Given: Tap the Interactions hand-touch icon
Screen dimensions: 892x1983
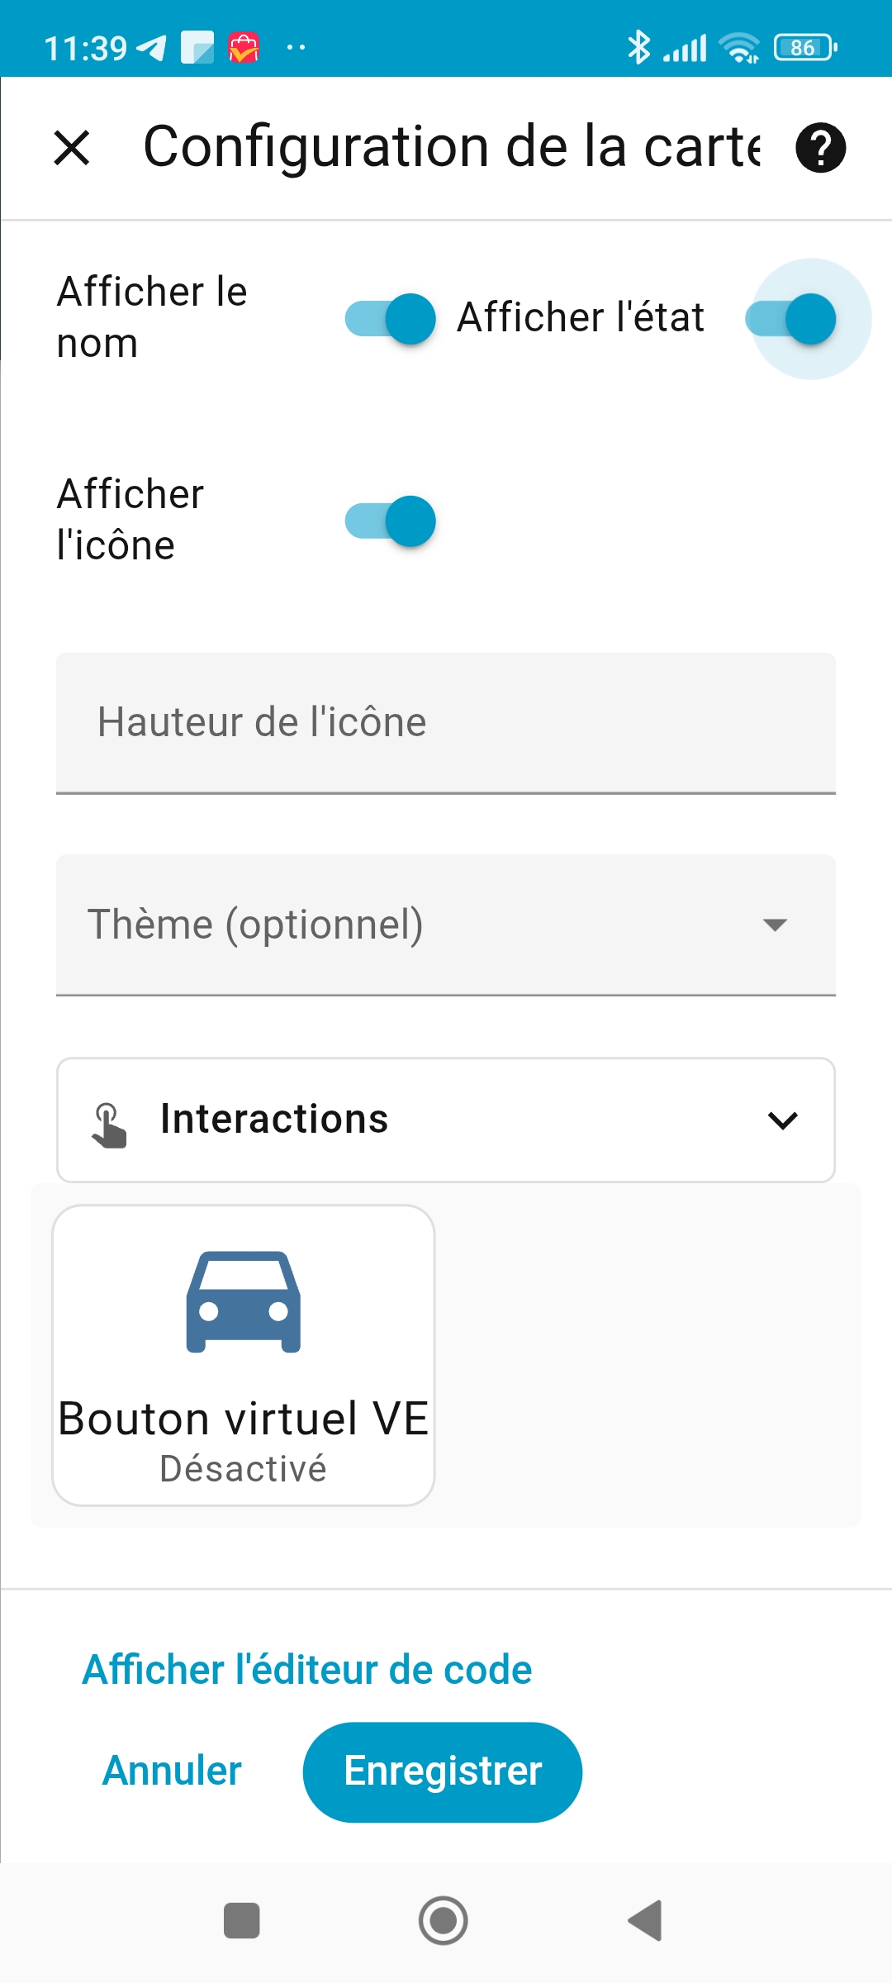Looking at the screenshot, I should click(x=109, y=1124).
